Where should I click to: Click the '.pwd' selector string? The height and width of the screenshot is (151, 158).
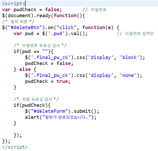[x=56, y=34]
